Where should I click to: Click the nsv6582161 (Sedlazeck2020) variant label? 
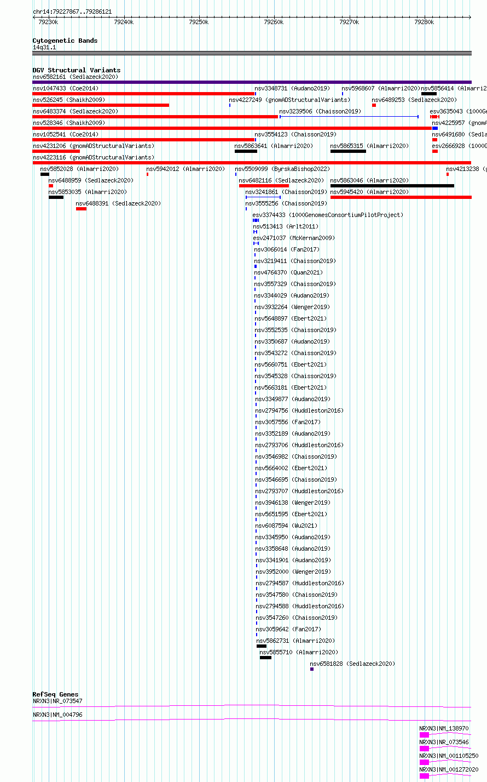75,77
